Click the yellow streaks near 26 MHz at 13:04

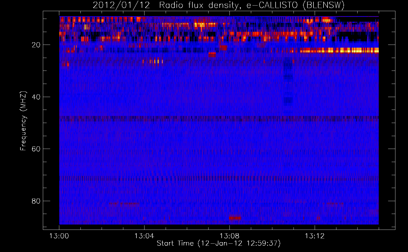point(153,61)
